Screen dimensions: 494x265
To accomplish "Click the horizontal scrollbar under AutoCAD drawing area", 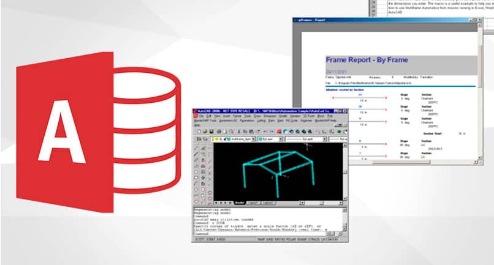I will [x=321, y=203].
